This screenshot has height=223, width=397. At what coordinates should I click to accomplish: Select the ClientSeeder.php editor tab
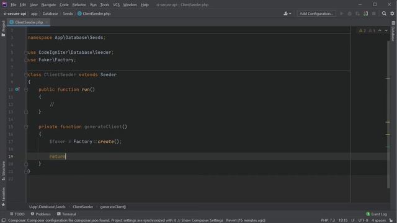coord(29,22)
